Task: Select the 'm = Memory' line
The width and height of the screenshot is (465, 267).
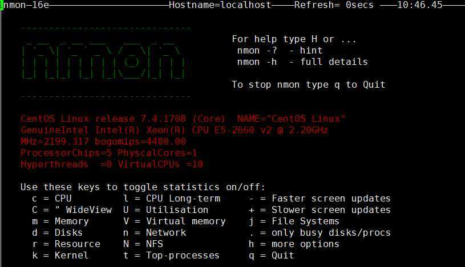Action: (x=60, y=221)
